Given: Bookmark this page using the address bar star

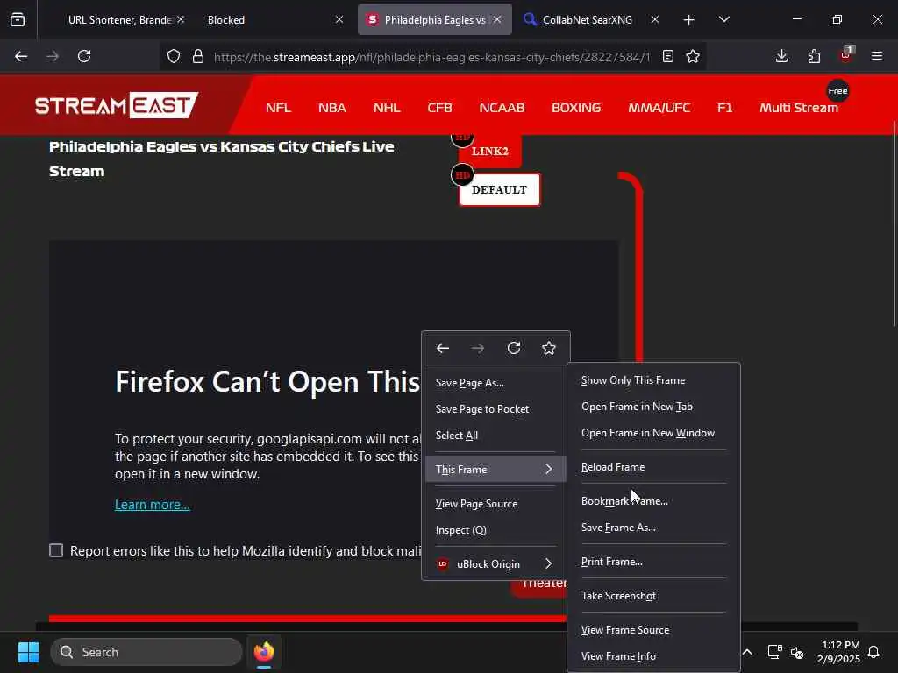Looking at the screenshot, I should 693,56.
